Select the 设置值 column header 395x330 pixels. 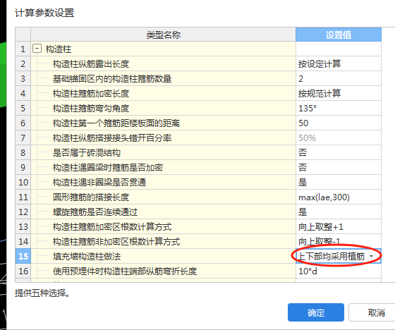(x=339, y=35)
